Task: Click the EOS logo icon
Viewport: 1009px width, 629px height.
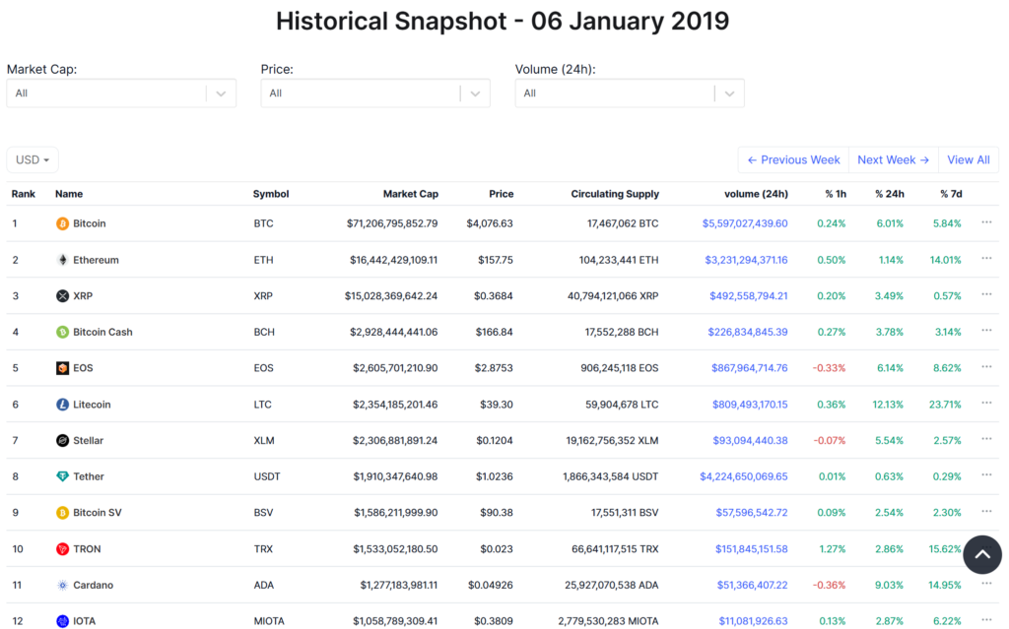Action: coord(62,368)
